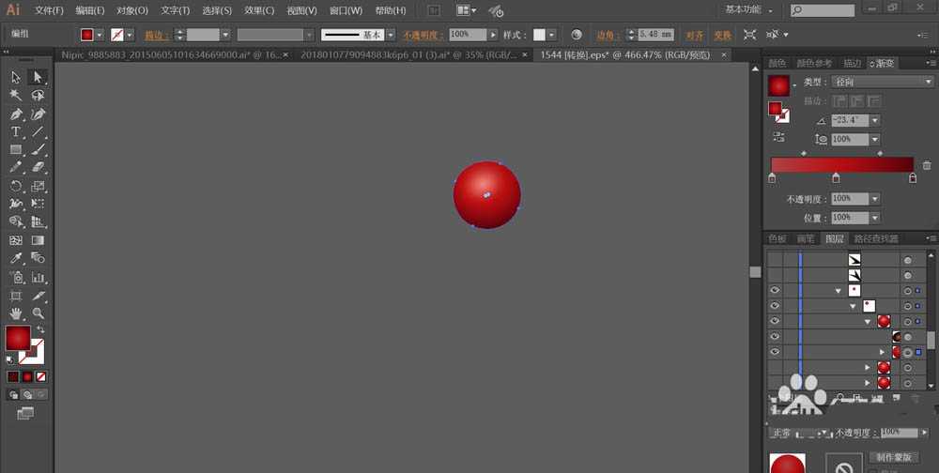Viewport: 939px width, 473px height.
Task: Toggle the topmost visible eye icon in Layers
Action: (x=775, y=290)
